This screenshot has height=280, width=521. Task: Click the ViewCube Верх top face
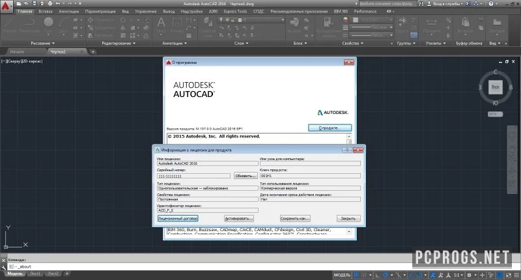(x=495, y=87)
